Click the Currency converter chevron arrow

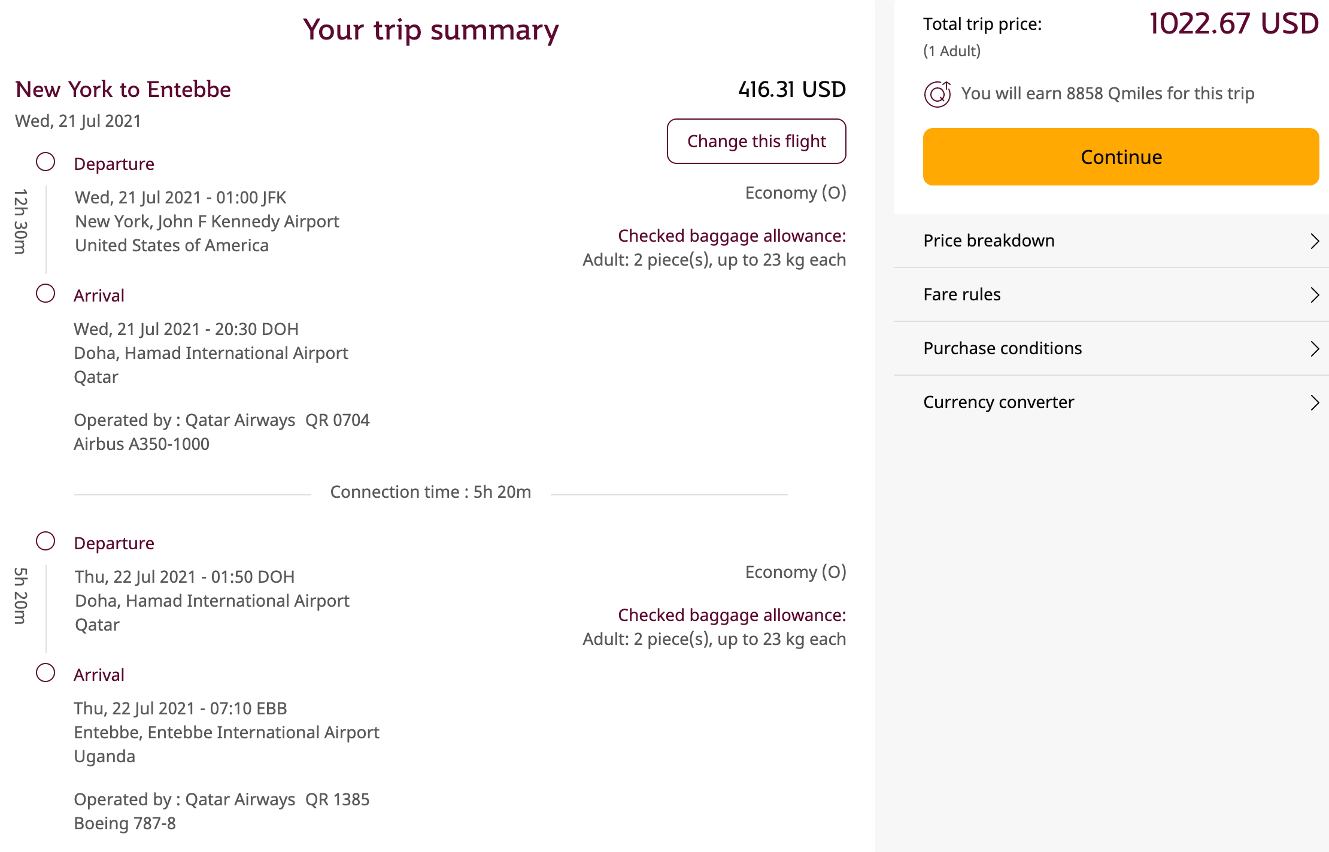click(1314, 403)
